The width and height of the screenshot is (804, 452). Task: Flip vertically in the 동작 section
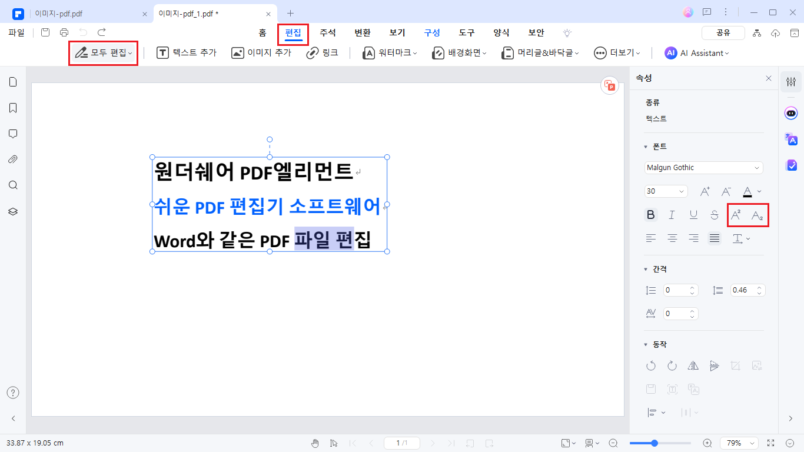715,365
